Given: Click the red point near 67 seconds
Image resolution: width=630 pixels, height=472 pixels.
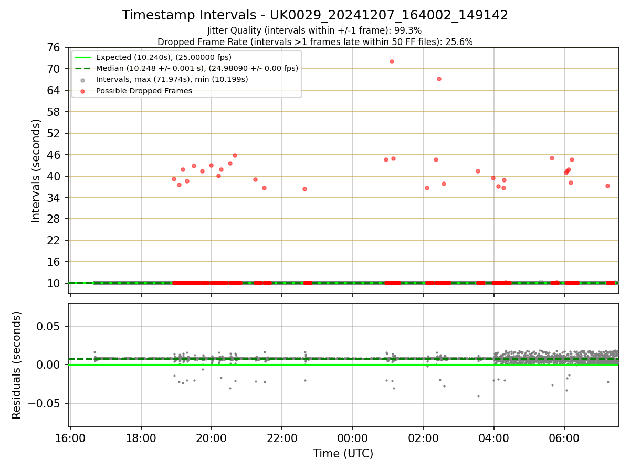Looking at the screenshot, I should point(439,79).
